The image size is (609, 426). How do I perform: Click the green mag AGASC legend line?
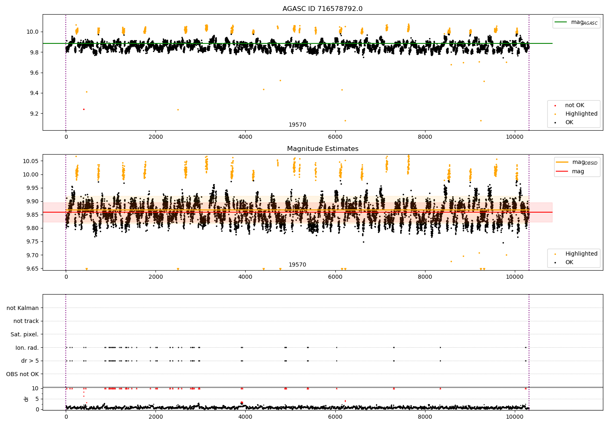[561, 22]
